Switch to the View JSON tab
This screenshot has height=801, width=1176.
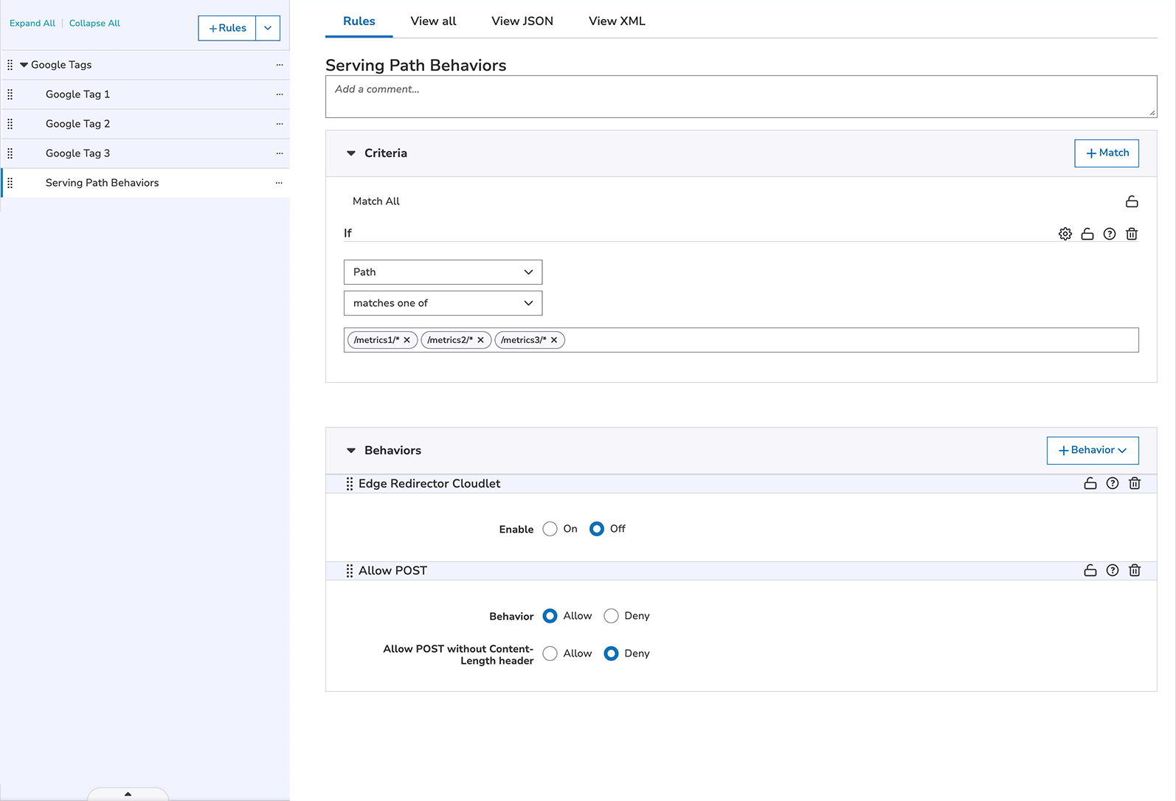(522, 21)
